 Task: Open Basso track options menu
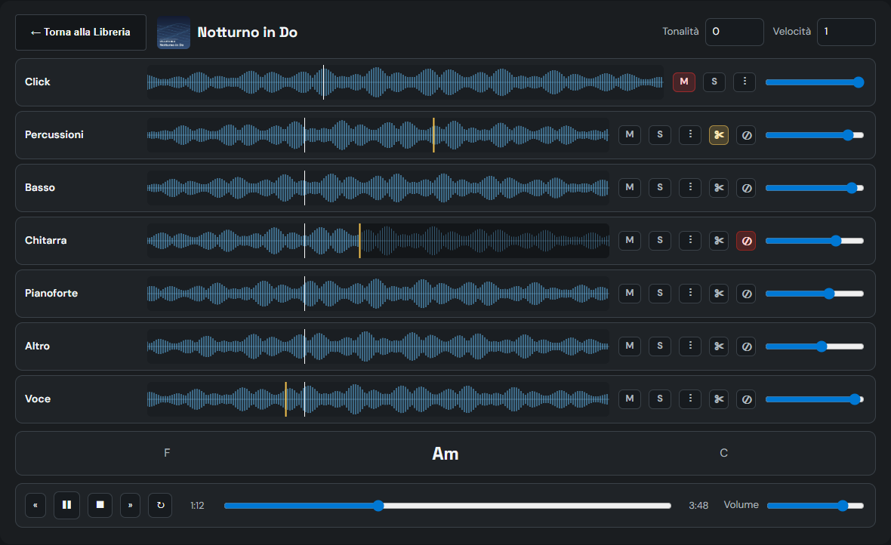point(690,187)
